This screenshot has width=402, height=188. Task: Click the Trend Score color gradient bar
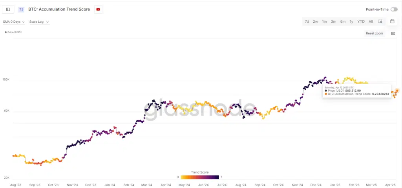(x=200, y=177)
